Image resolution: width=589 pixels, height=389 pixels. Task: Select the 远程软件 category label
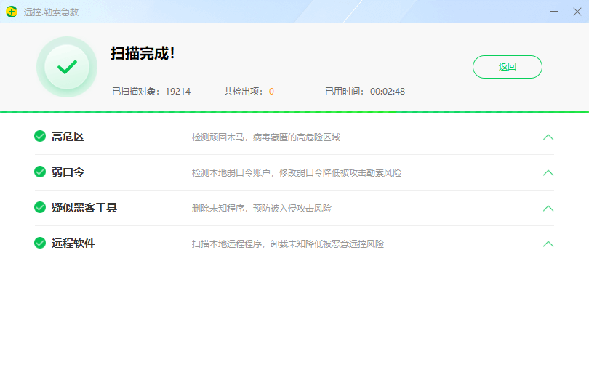tap(73, 244)
